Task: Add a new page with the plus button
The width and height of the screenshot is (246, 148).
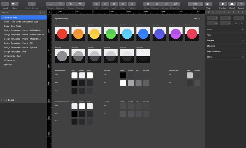Action: coord(40,13)
